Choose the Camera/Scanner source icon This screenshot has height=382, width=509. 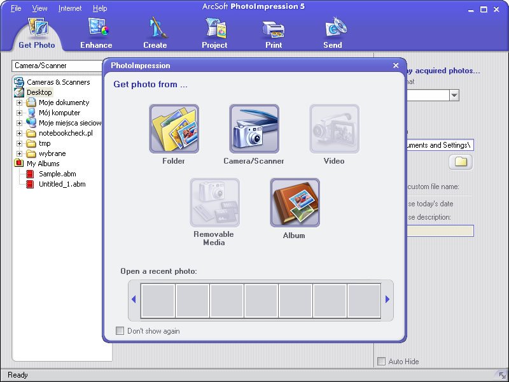click(x=254, y=129)
